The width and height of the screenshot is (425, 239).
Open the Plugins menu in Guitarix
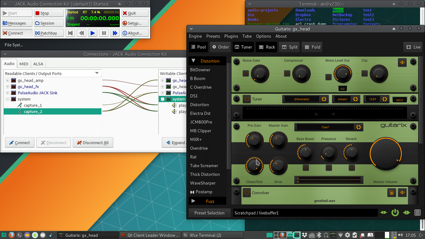[231, 36]
